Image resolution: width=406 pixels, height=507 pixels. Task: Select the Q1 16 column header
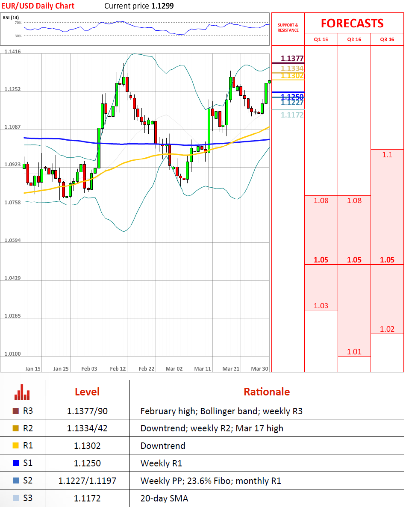[321, 39]
